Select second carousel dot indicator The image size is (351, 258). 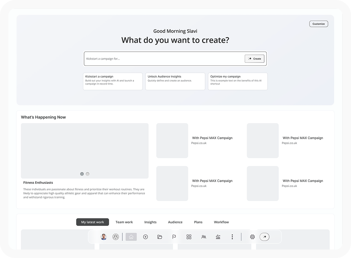coord(87,174)
